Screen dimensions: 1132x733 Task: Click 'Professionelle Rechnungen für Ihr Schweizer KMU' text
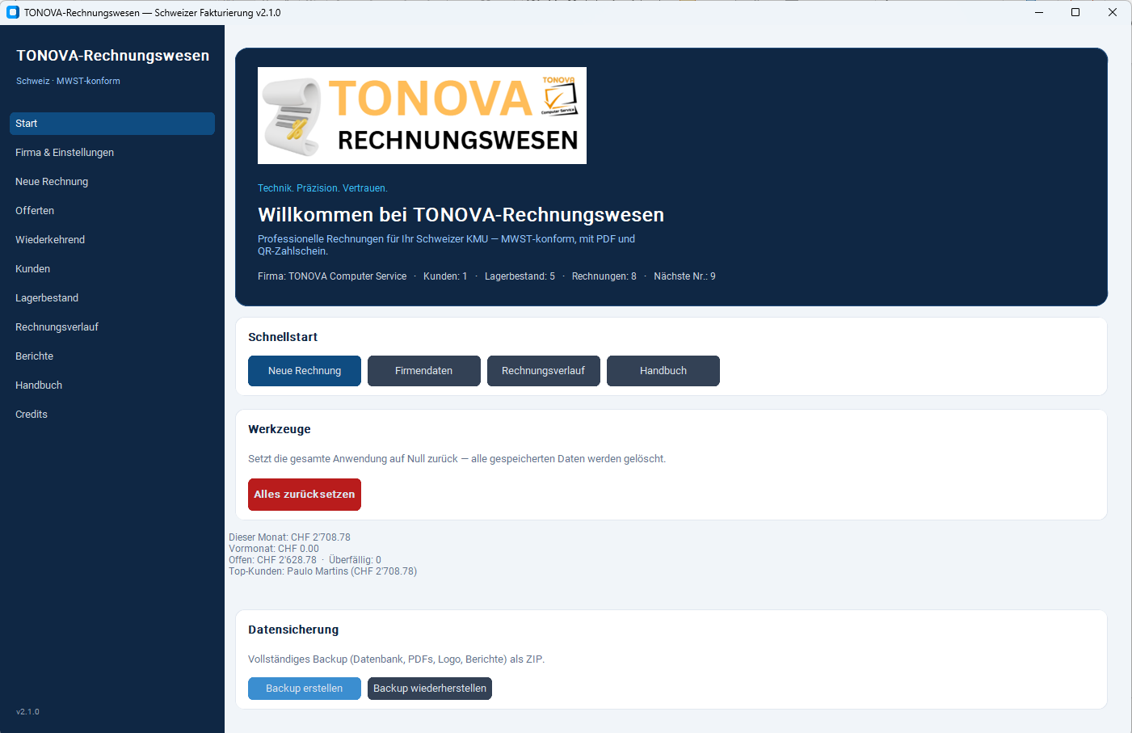[446, 245]
